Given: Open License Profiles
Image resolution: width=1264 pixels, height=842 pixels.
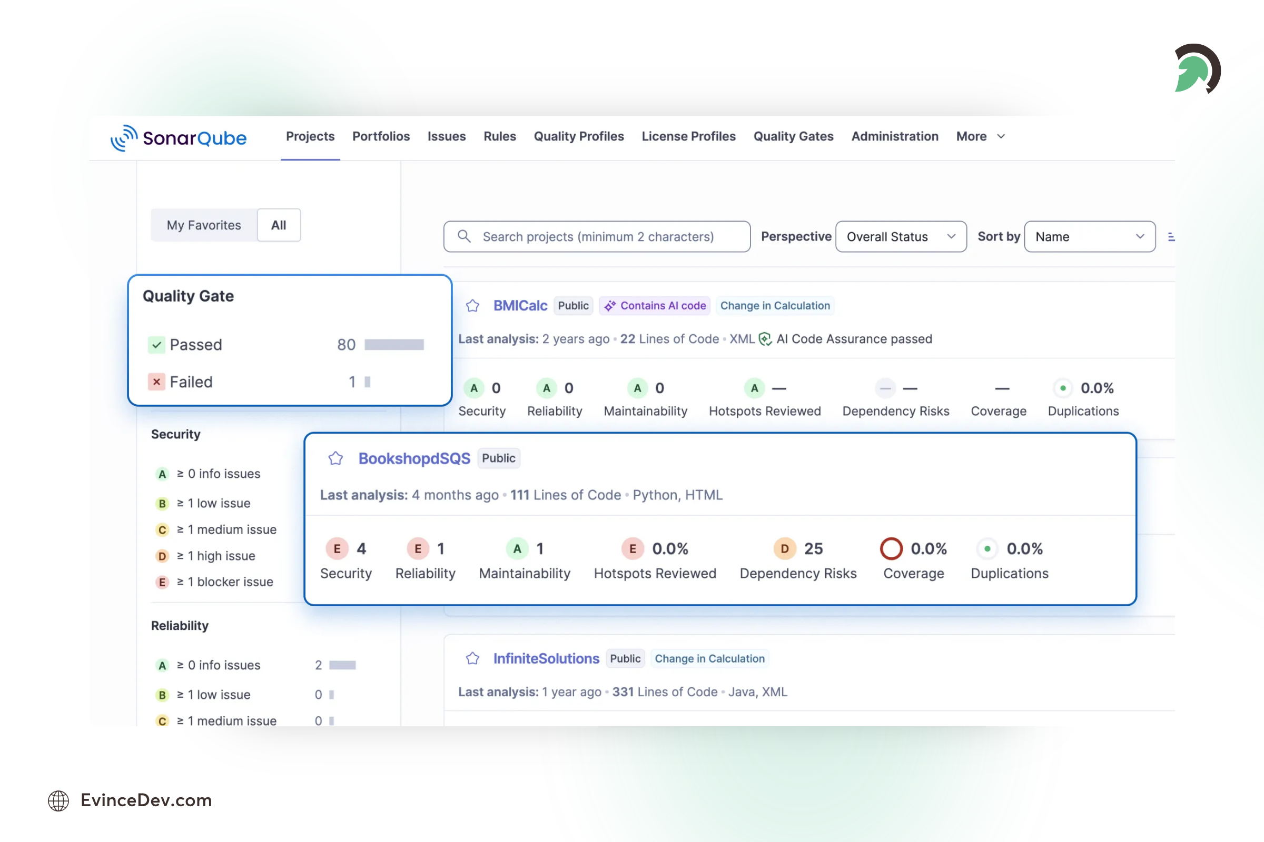Looking at the screenshot, I should pyautogui.click(x=688, y=136).
